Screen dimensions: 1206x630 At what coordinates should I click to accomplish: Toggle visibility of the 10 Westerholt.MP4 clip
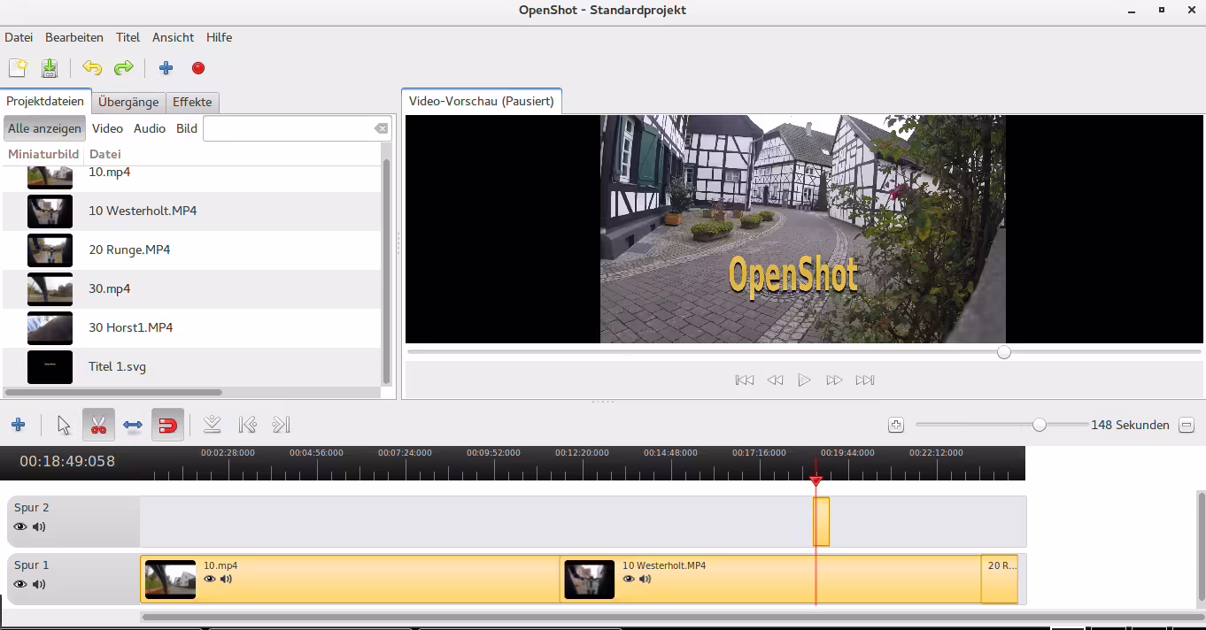tap(629, 580)
